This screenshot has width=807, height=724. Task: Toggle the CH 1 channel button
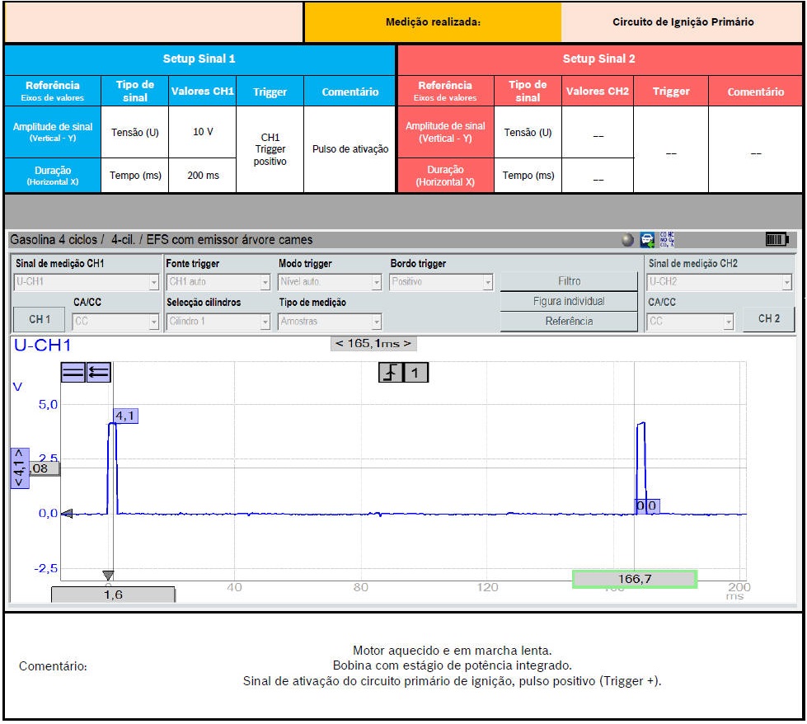click(x=40, y=319)
